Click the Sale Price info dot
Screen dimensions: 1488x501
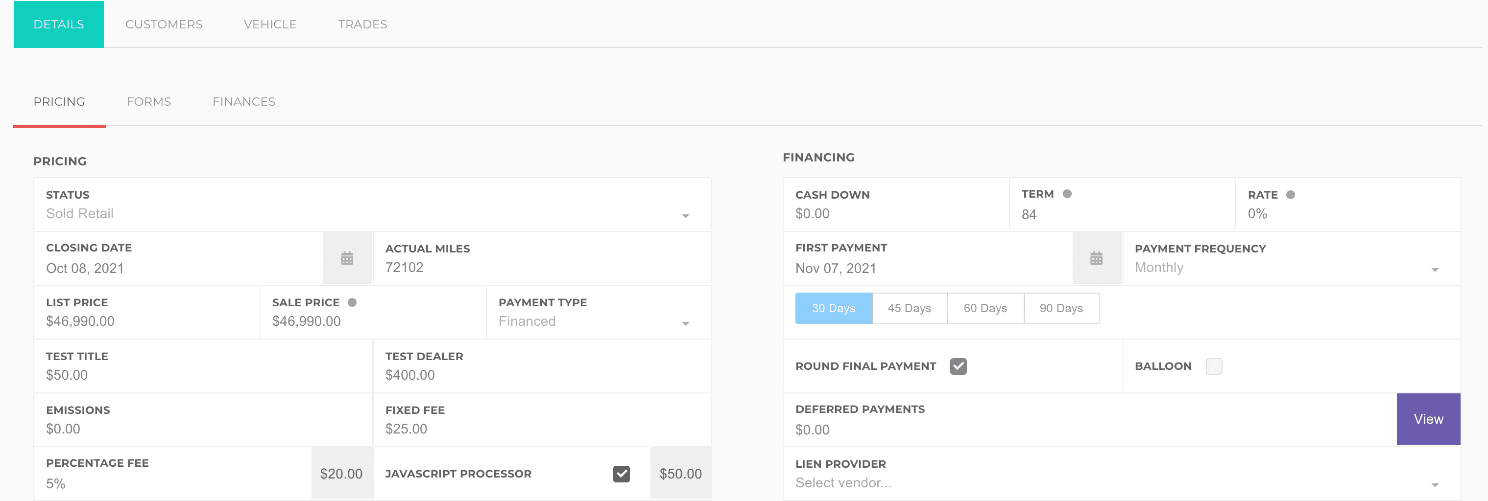coord(352,302)
